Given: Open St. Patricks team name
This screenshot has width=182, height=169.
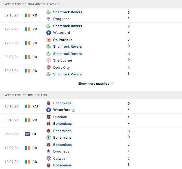Looking at the screenshot, I should point(63,40).
